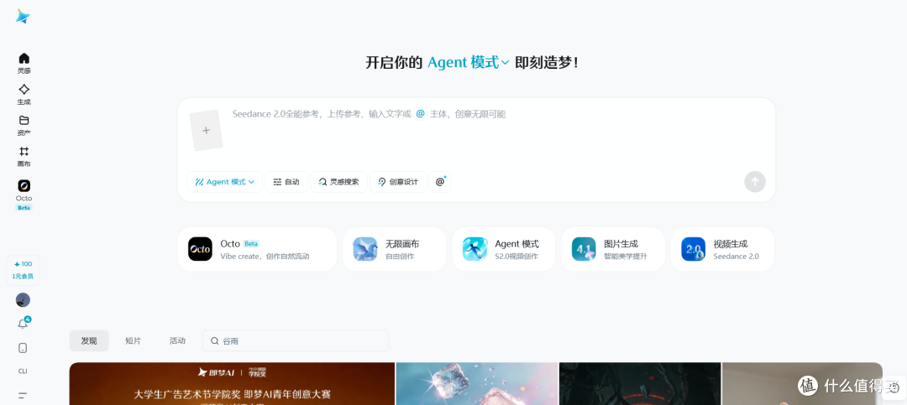Open the Agent 模式 selector in toolbar
The image size is (907, 405).
225,182
